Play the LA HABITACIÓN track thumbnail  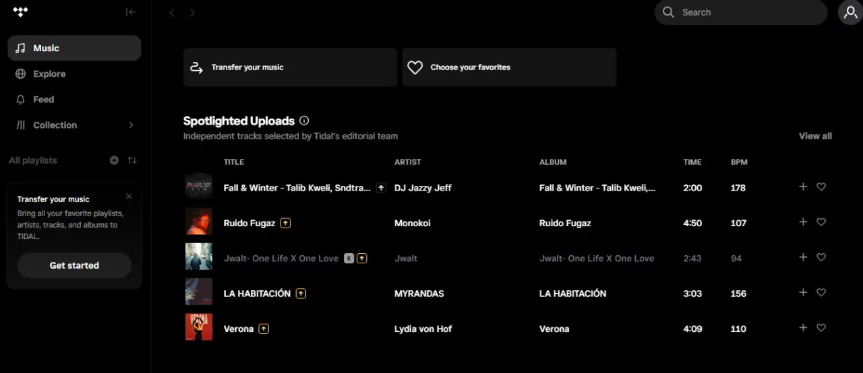pyautogui.click(x=199, y=292)
